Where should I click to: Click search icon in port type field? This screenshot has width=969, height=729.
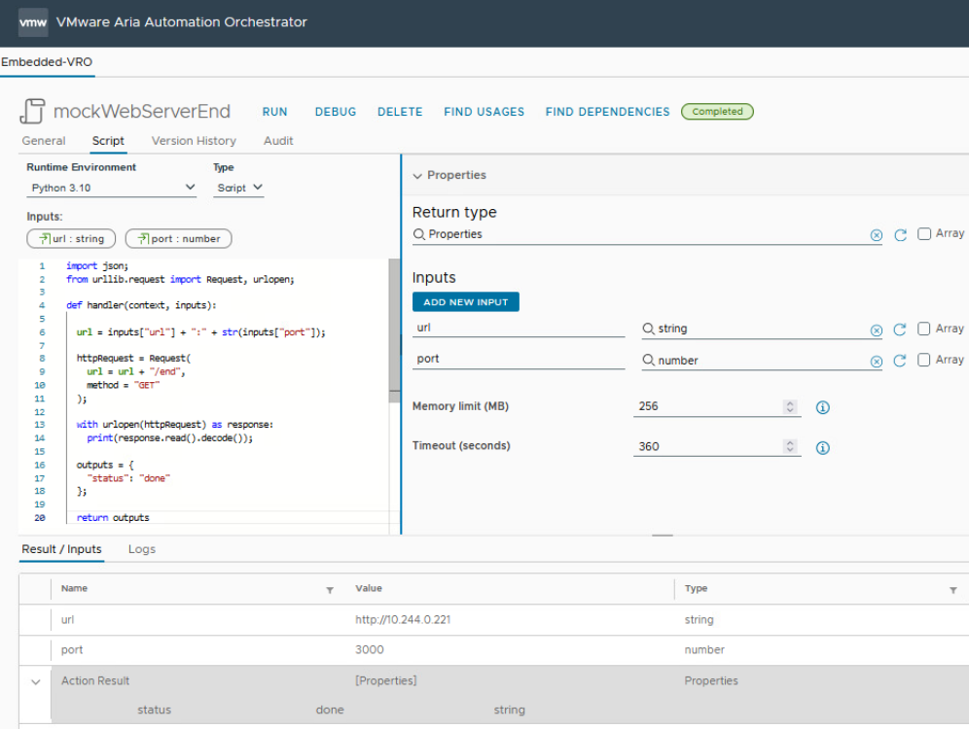[x=648, y=361]
